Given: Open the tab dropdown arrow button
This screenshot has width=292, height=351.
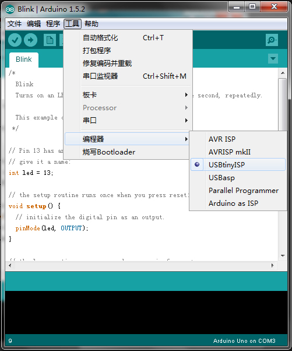Looking at the screenshot, I should pos(273,59).
